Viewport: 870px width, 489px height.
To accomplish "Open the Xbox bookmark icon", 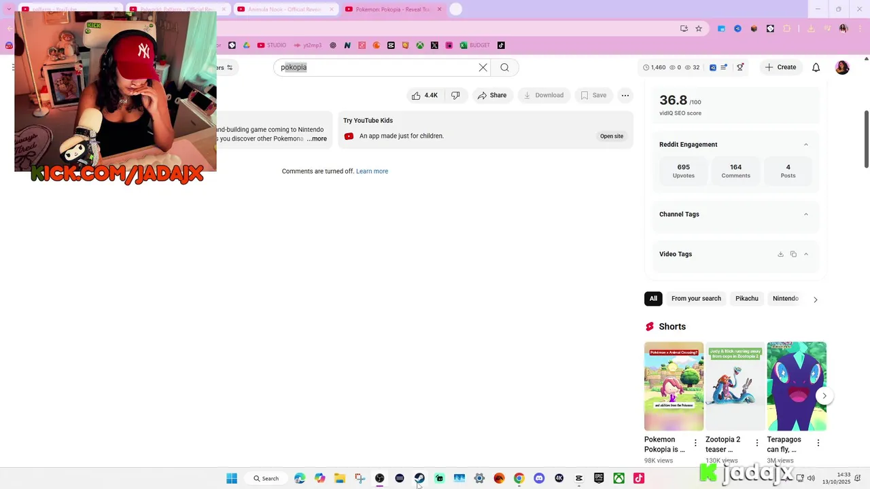I will tap(420, 46).
